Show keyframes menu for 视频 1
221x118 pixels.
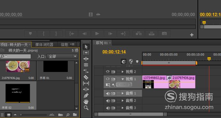(x=113, y=85)
